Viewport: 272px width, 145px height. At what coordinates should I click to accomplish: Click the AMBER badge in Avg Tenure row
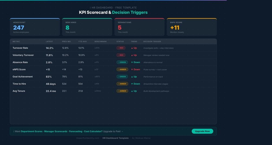click(x=122, y=91)
